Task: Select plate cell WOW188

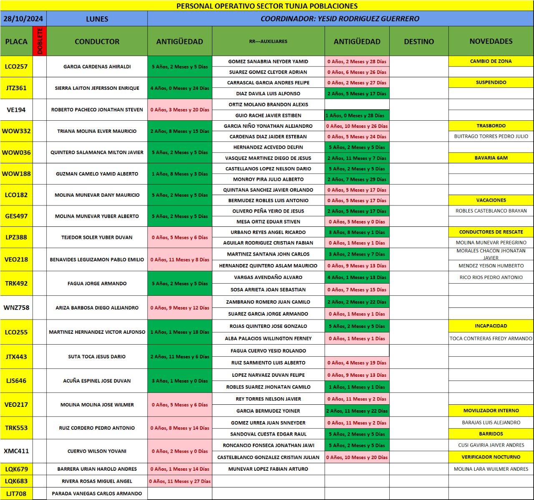Action: (x=16, y=174)
